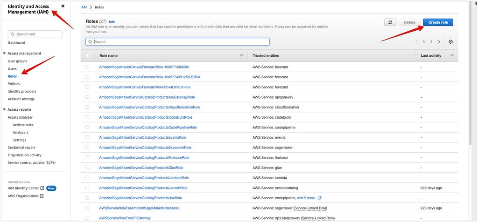Open Organization activity in sidebar
Screen dimensions: 478x222
[24, 155]
